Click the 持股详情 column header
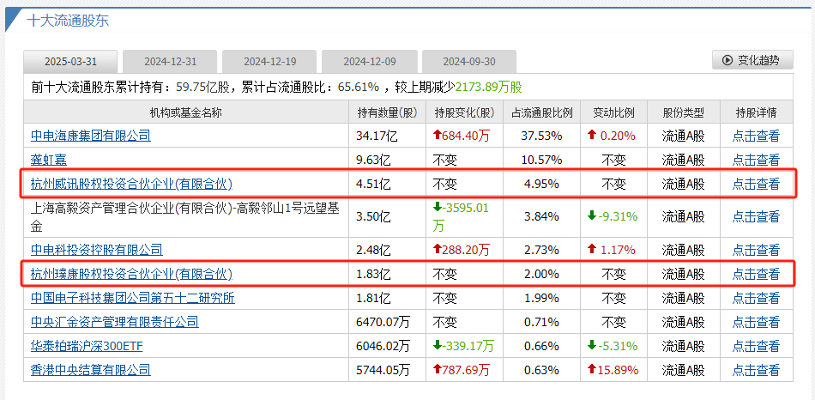This screenshot has width=815, height=400. pyautogui.click(x=757, y=112)
